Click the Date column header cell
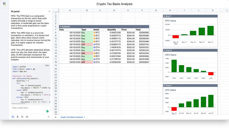This screenshot has width=229, height=128. [70, 30]
